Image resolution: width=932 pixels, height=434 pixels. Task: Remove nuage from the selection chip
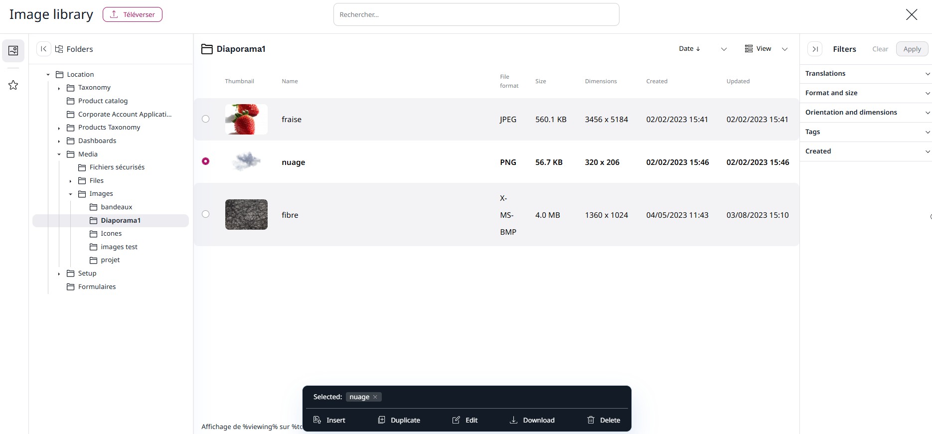[x=375, y=397]
